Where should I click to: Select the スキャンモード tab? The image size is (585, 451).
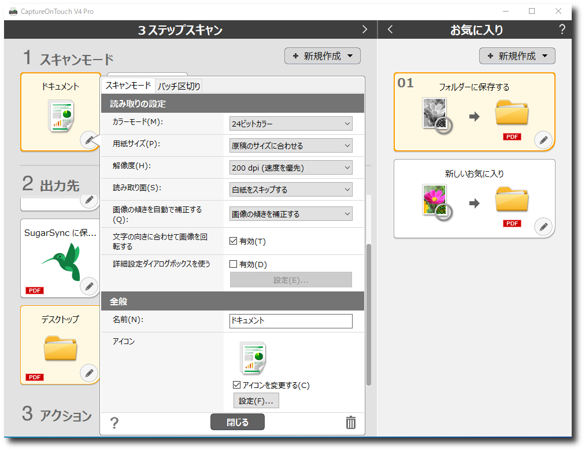[128, 86]
